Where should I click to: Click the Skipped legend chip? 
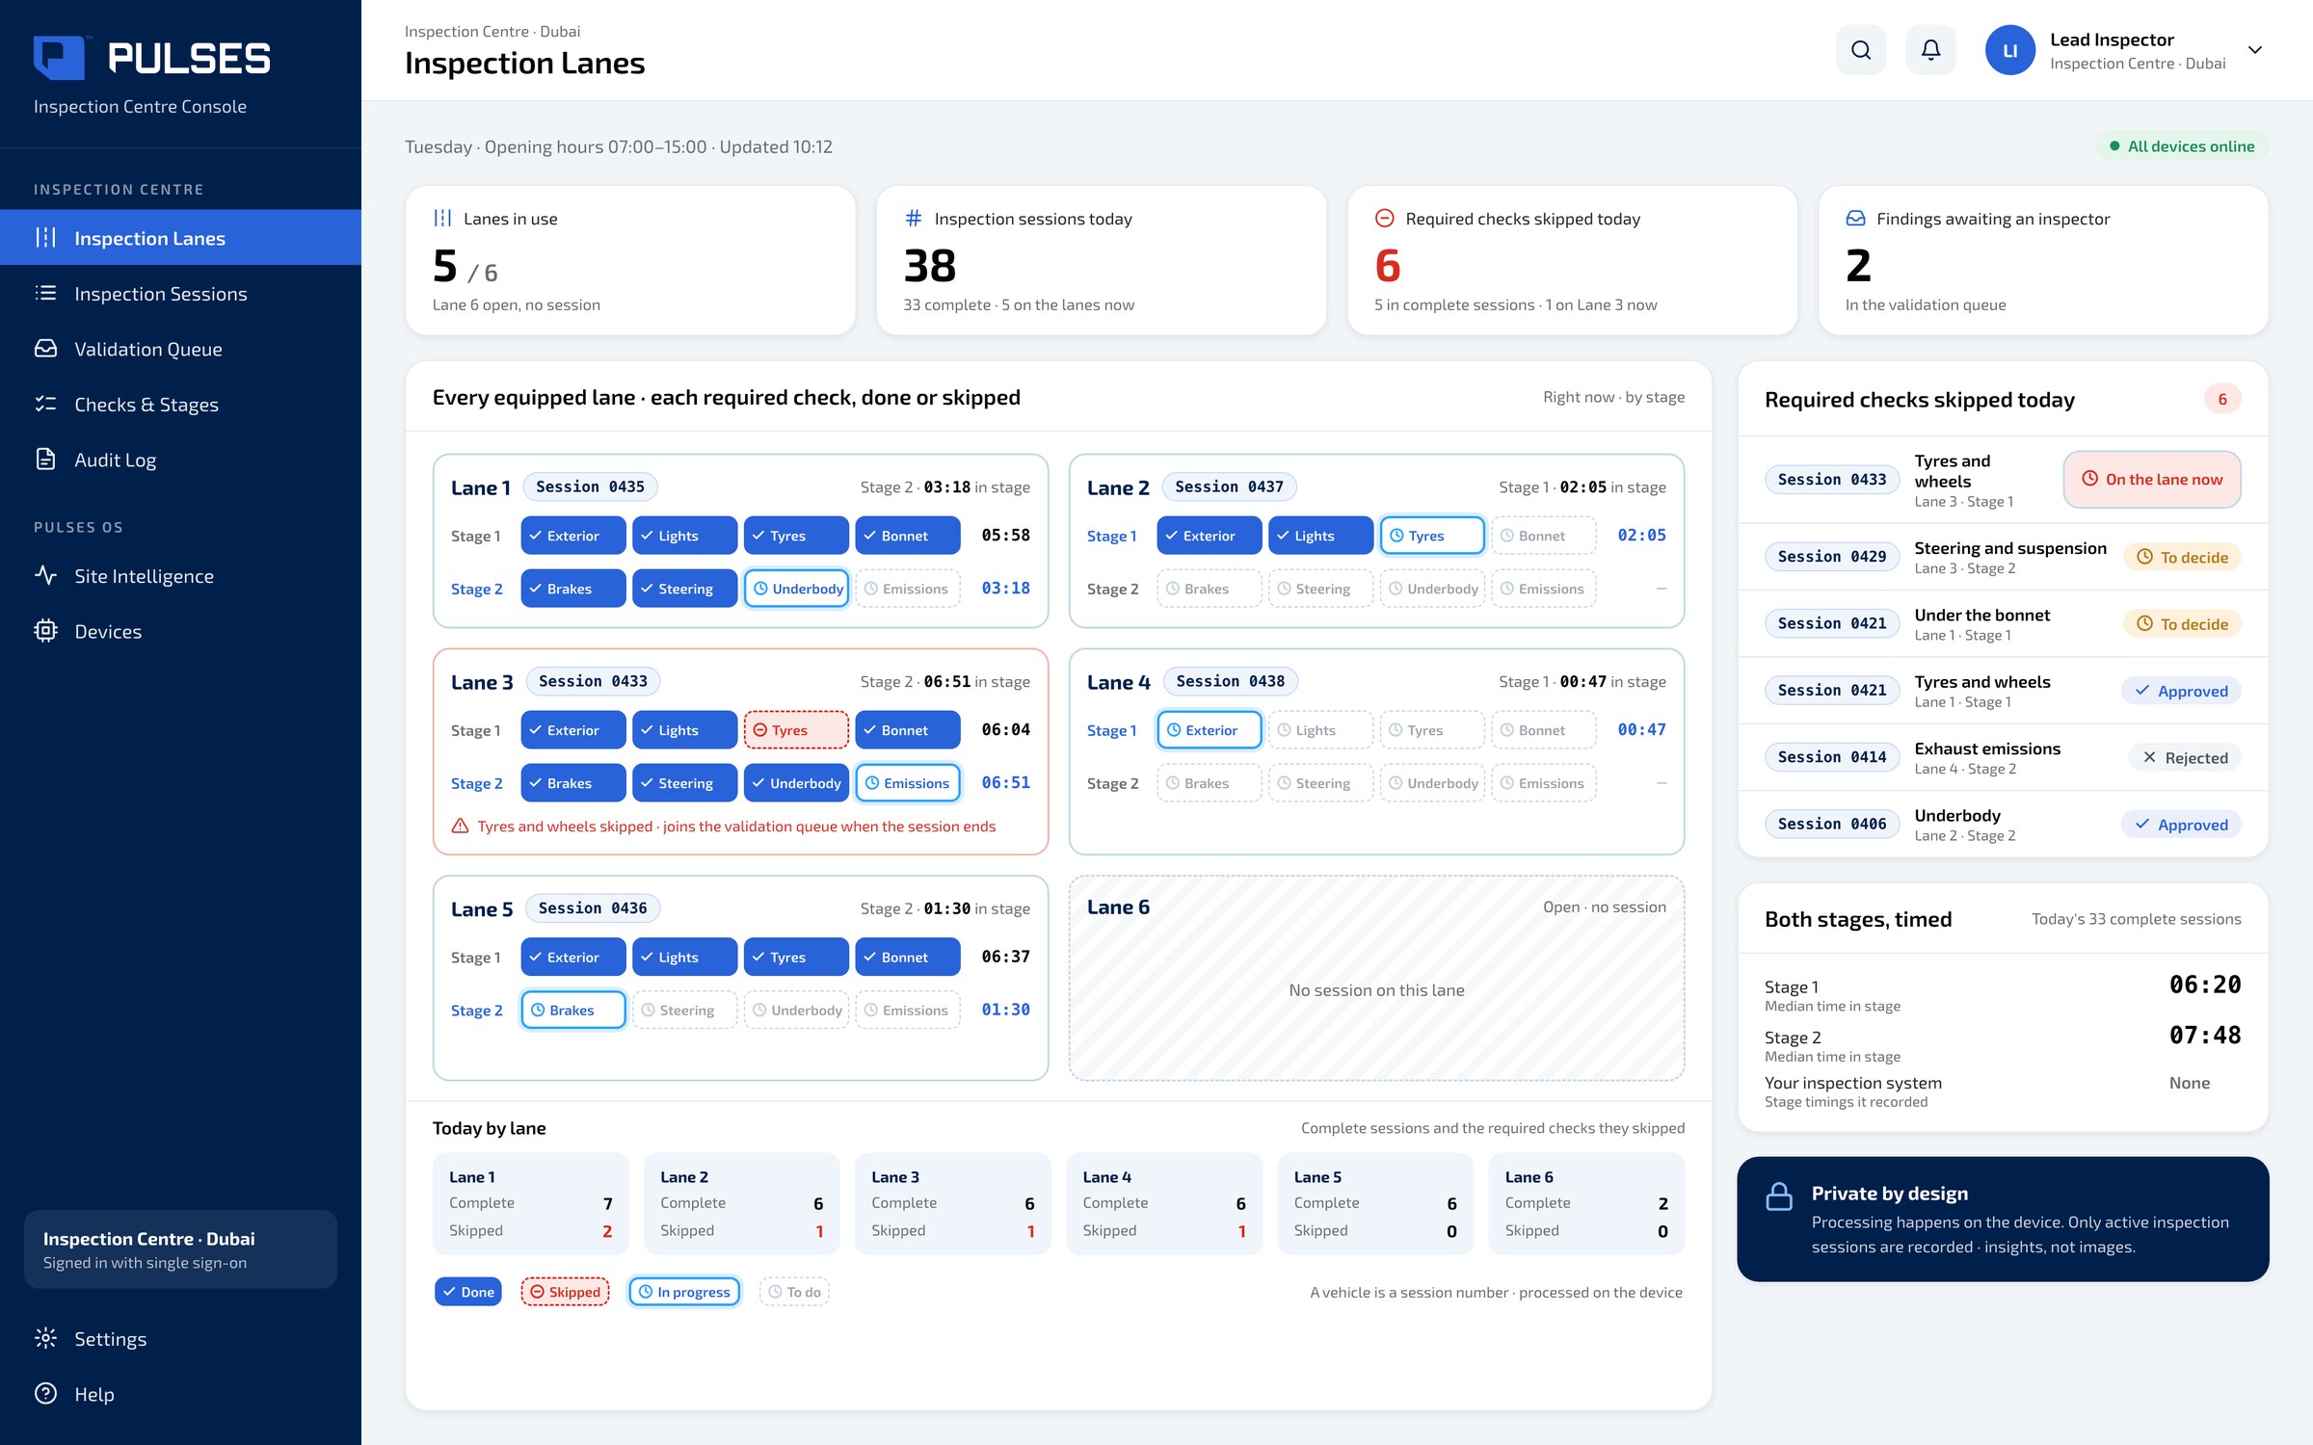[565, 1292]
